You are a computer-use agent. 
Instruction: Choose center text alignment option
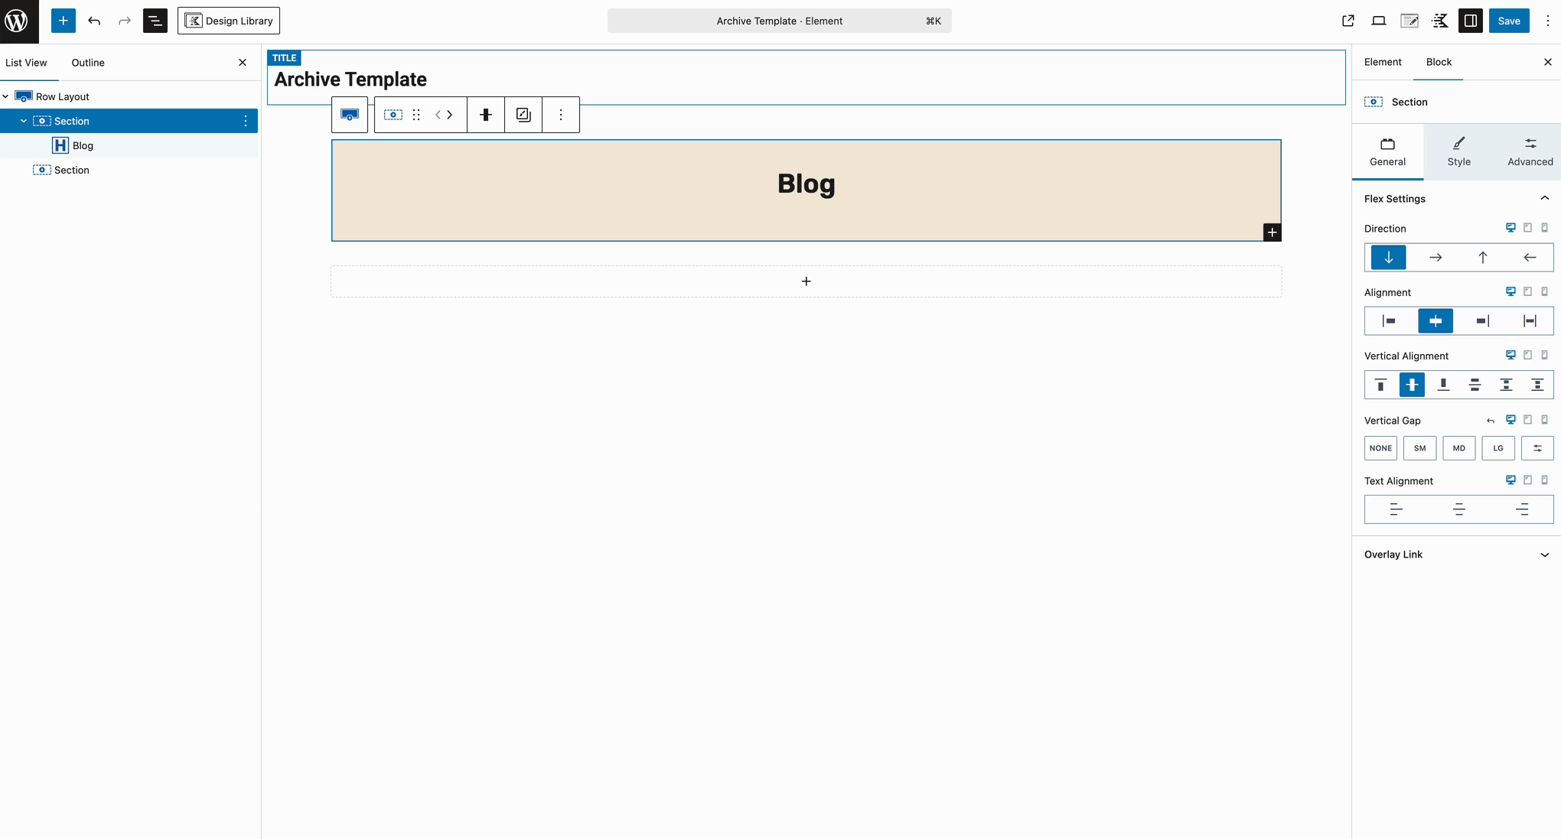1458,509
